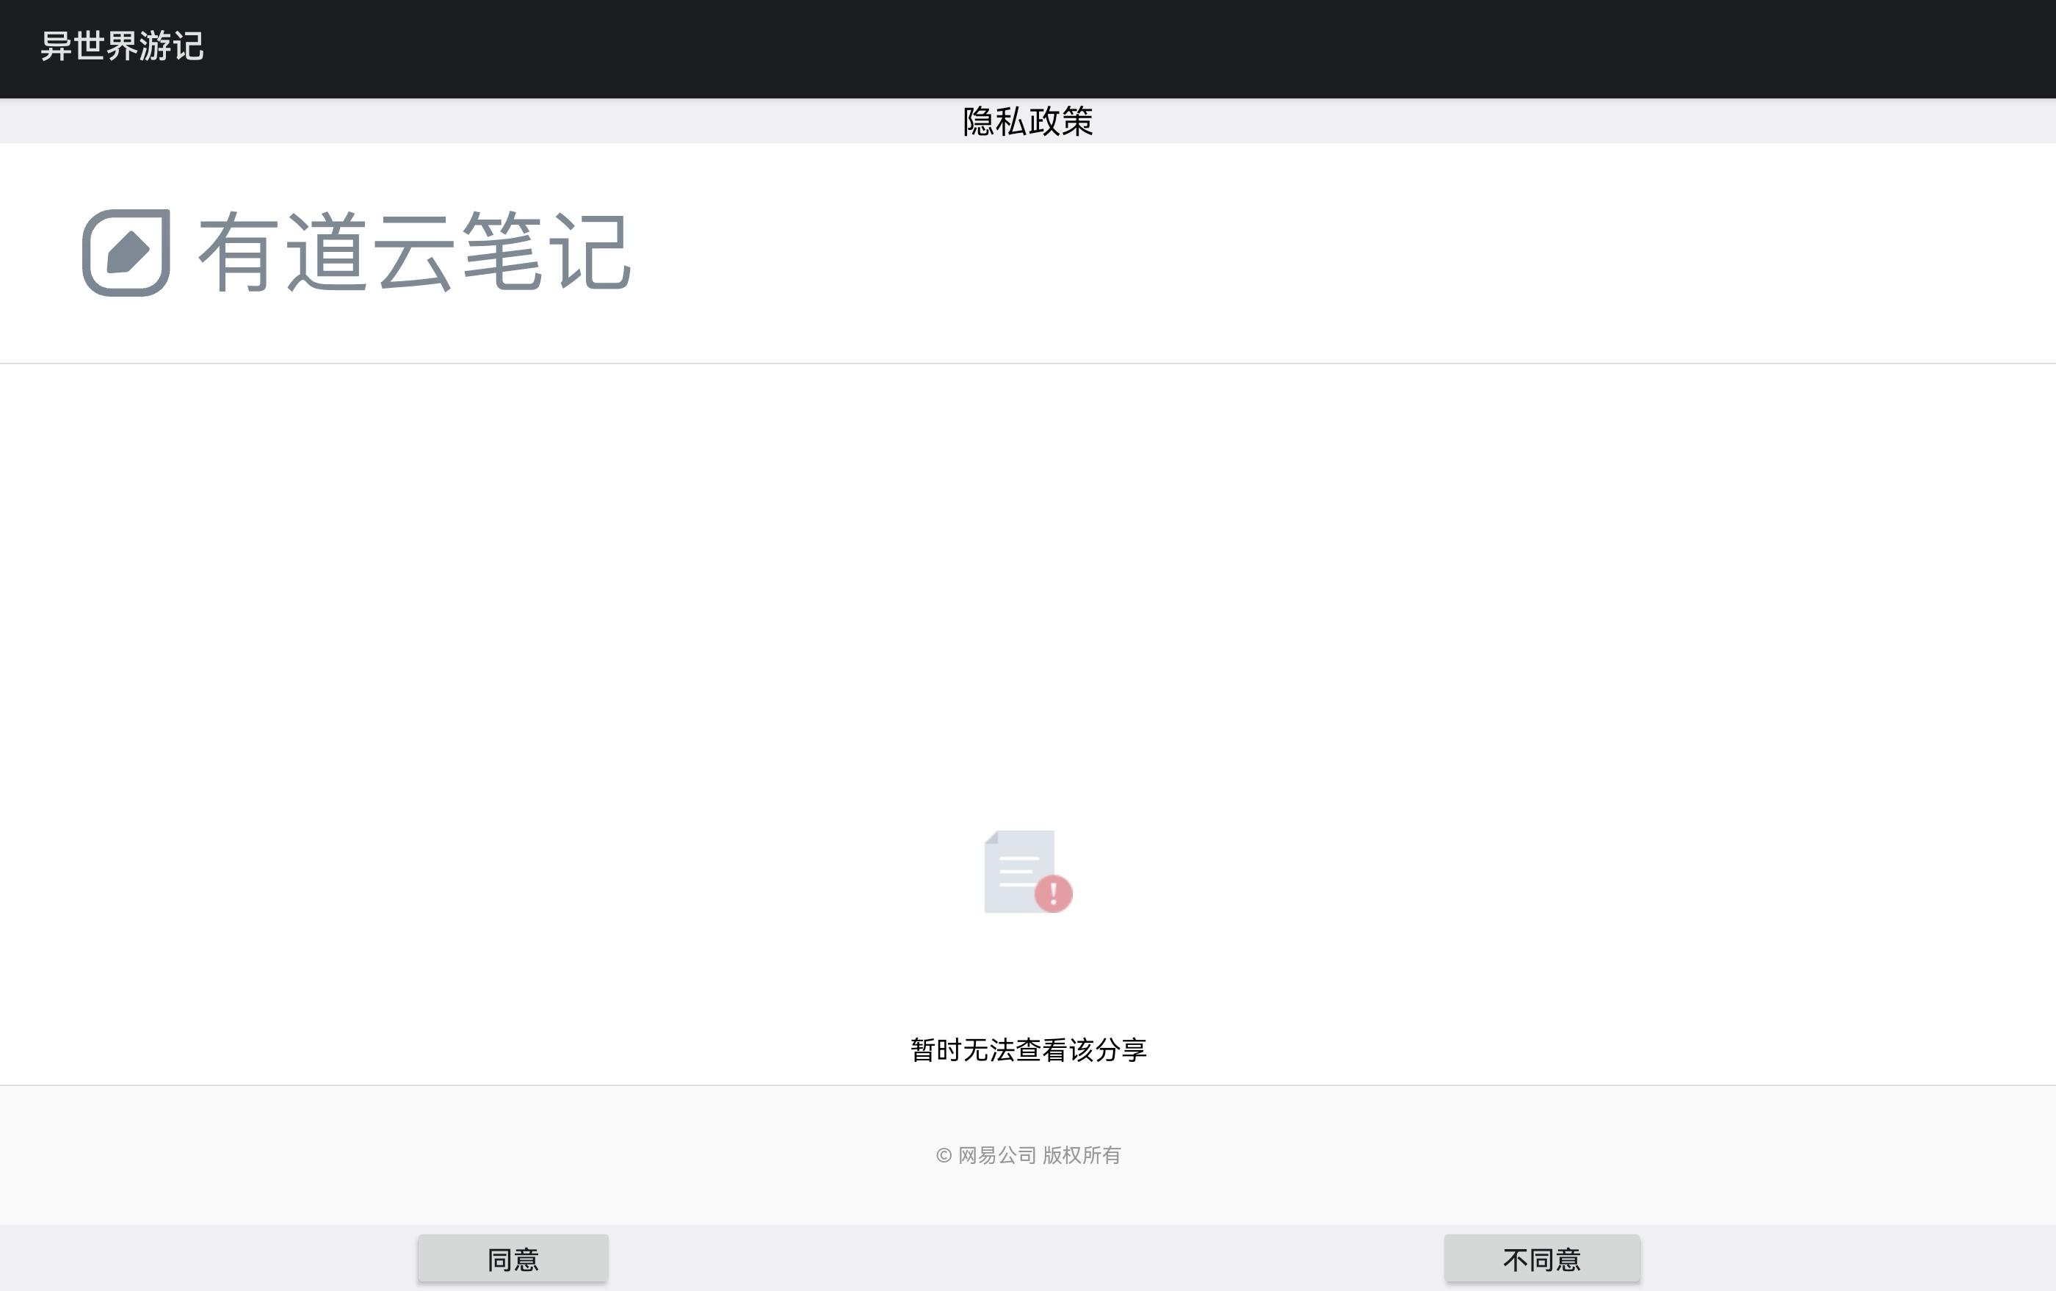This screenshot has height=1291, width=2056.
Task: Click the 不同意 button
Action: [x=1542, y=1259]
